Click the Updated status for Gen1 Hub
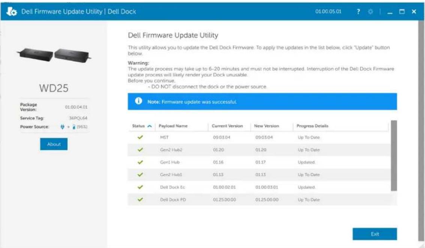 click(x=306, y=162)
